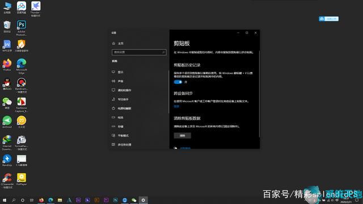
Task: Open PotPlayer desktop shortcut
Action: [x=22, y=180]
